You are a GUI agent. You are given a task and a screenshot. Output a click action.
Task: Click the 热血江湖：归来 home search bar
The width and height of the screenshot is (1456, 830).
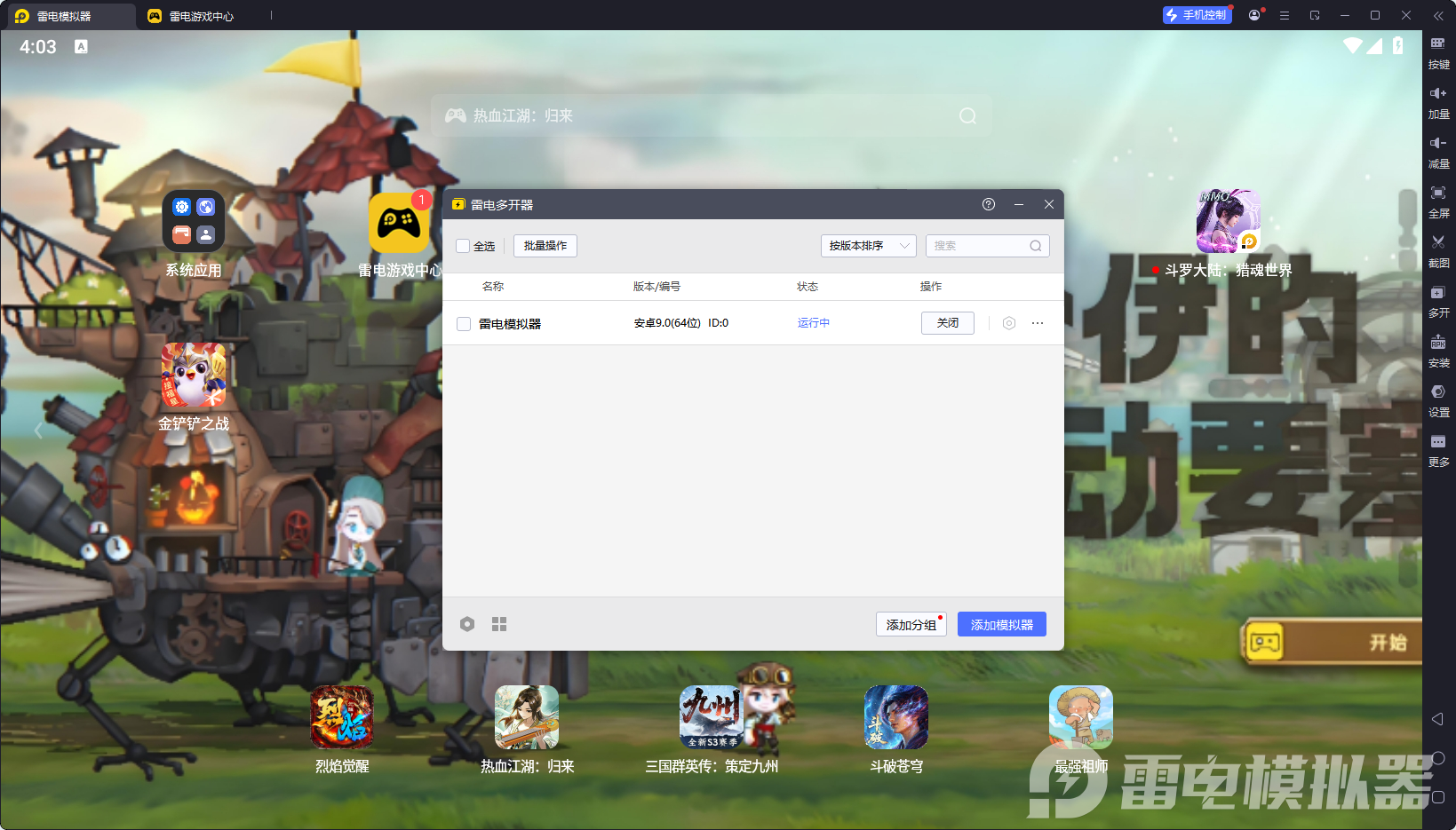click(x=711, y=115)
